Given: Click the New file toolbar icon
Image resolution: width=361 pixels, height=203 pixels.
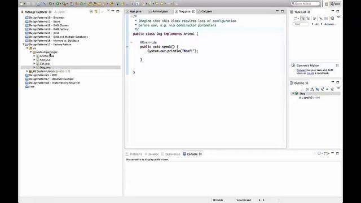Looking at the screenshot, I should 21,4.
